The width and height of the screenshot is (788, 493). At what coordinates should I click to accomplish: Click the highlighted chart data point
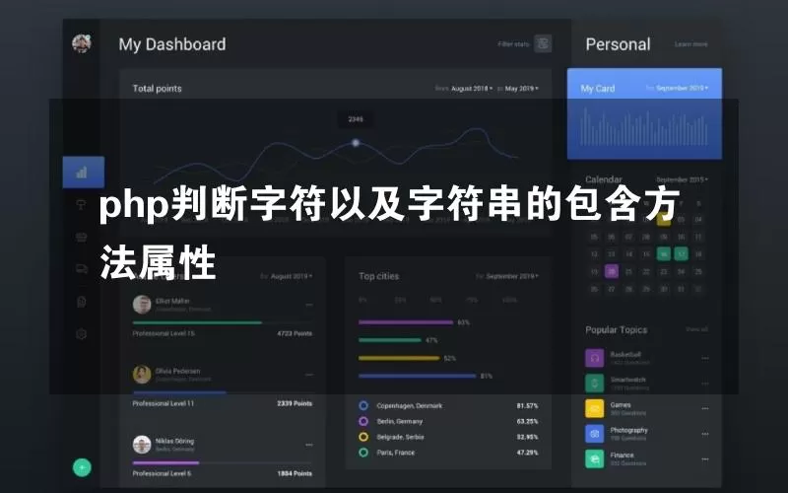tap(356, 143)
